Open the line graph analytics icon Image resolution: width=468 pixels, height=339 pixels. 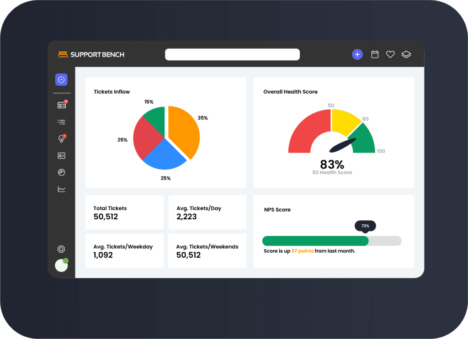pos(62,189)
